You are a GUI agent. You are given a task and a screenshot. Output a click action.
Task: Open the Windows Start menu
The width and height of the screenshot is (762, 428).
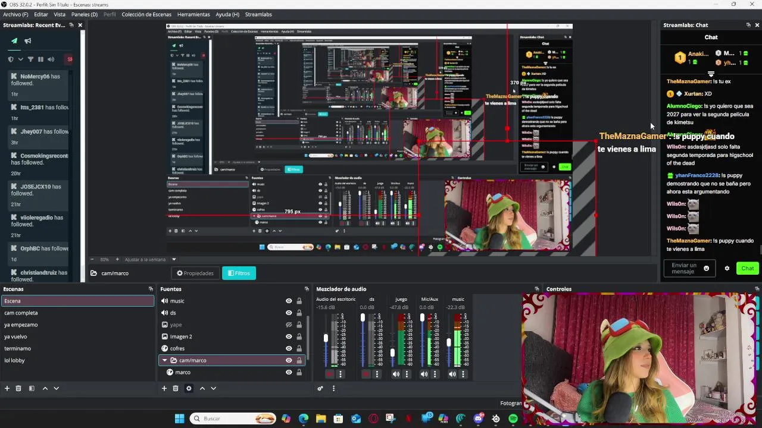[179, 418]
